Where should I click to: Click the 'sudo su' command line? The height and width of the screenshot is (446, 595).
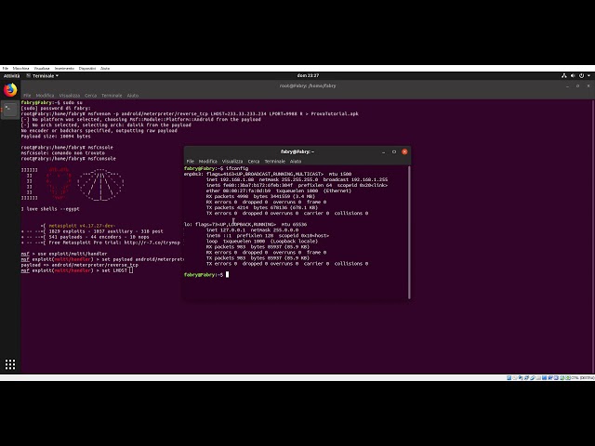52,103
